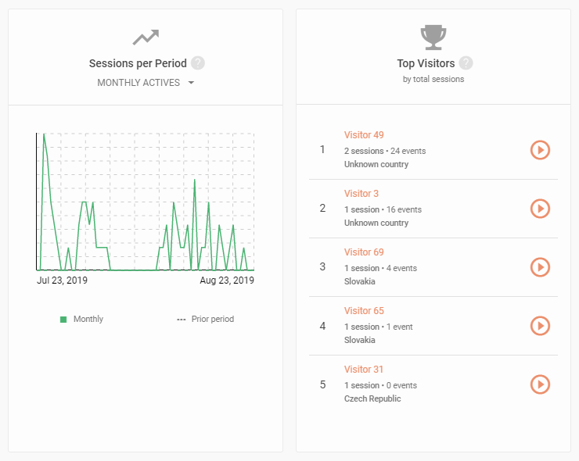
Task: Click '1 session • 4 events' text
Action: (380, 268)
